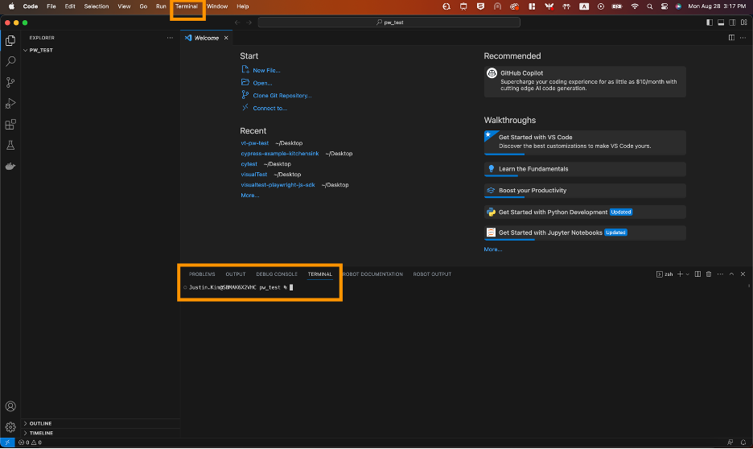Open the Search view in activity bar

10,61
